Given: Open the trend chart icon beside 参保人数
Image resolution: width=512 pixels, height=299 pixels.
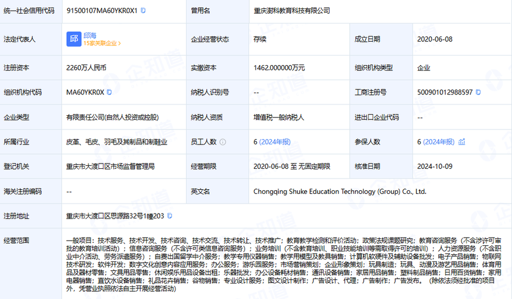Looking at the screenshot, I should point(462,142).
